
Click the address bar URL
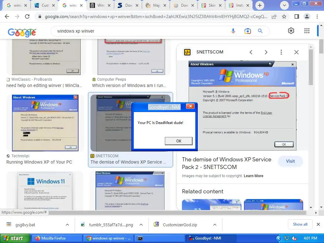tap(156, 16)
